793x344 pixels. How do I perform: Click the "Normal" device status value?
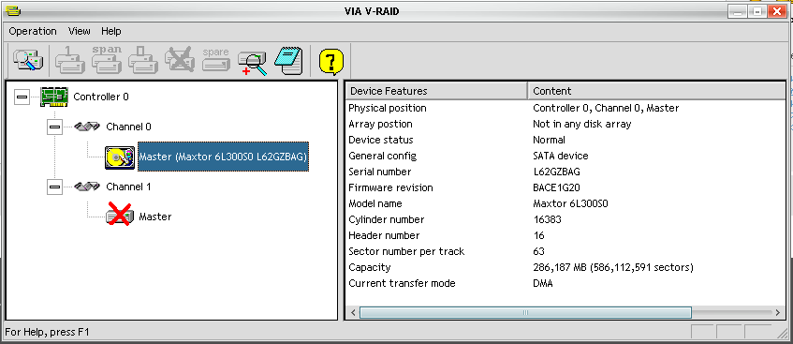point(549,140)
